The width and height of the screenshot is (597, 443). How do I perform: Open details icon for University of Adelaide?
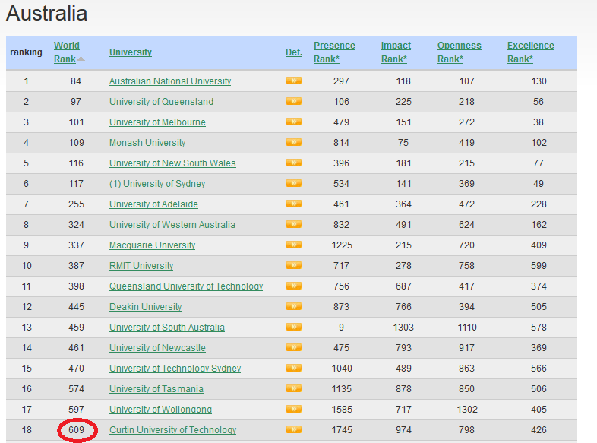click(293, 204)
